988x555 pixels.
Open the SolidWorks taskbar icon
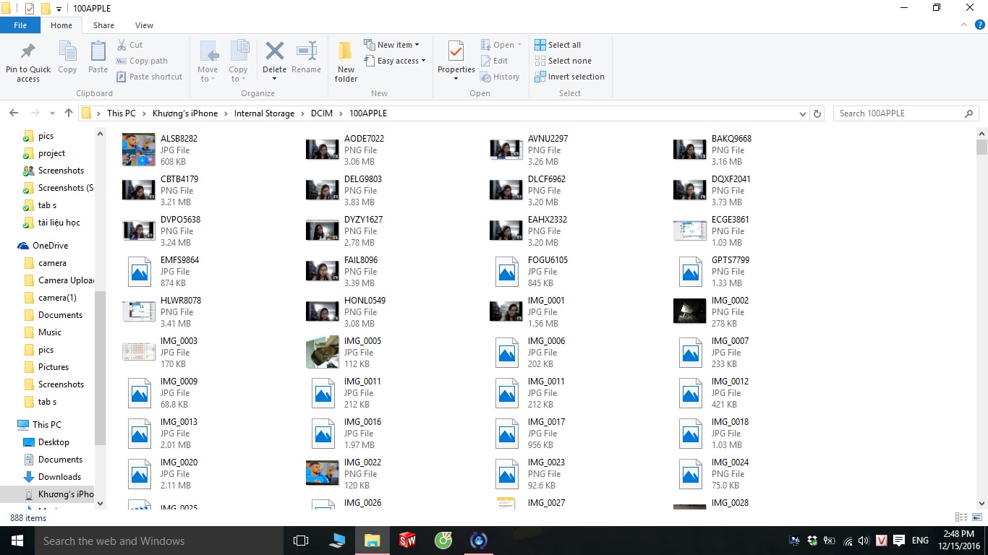coord(407,541)
